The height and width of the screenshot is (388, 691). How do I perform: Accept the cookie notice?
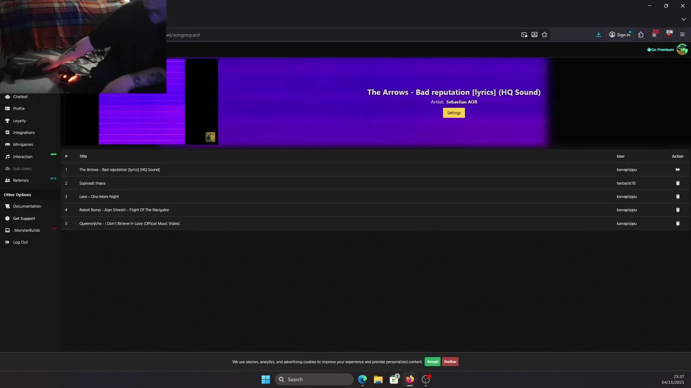click(x=432, y=362)
